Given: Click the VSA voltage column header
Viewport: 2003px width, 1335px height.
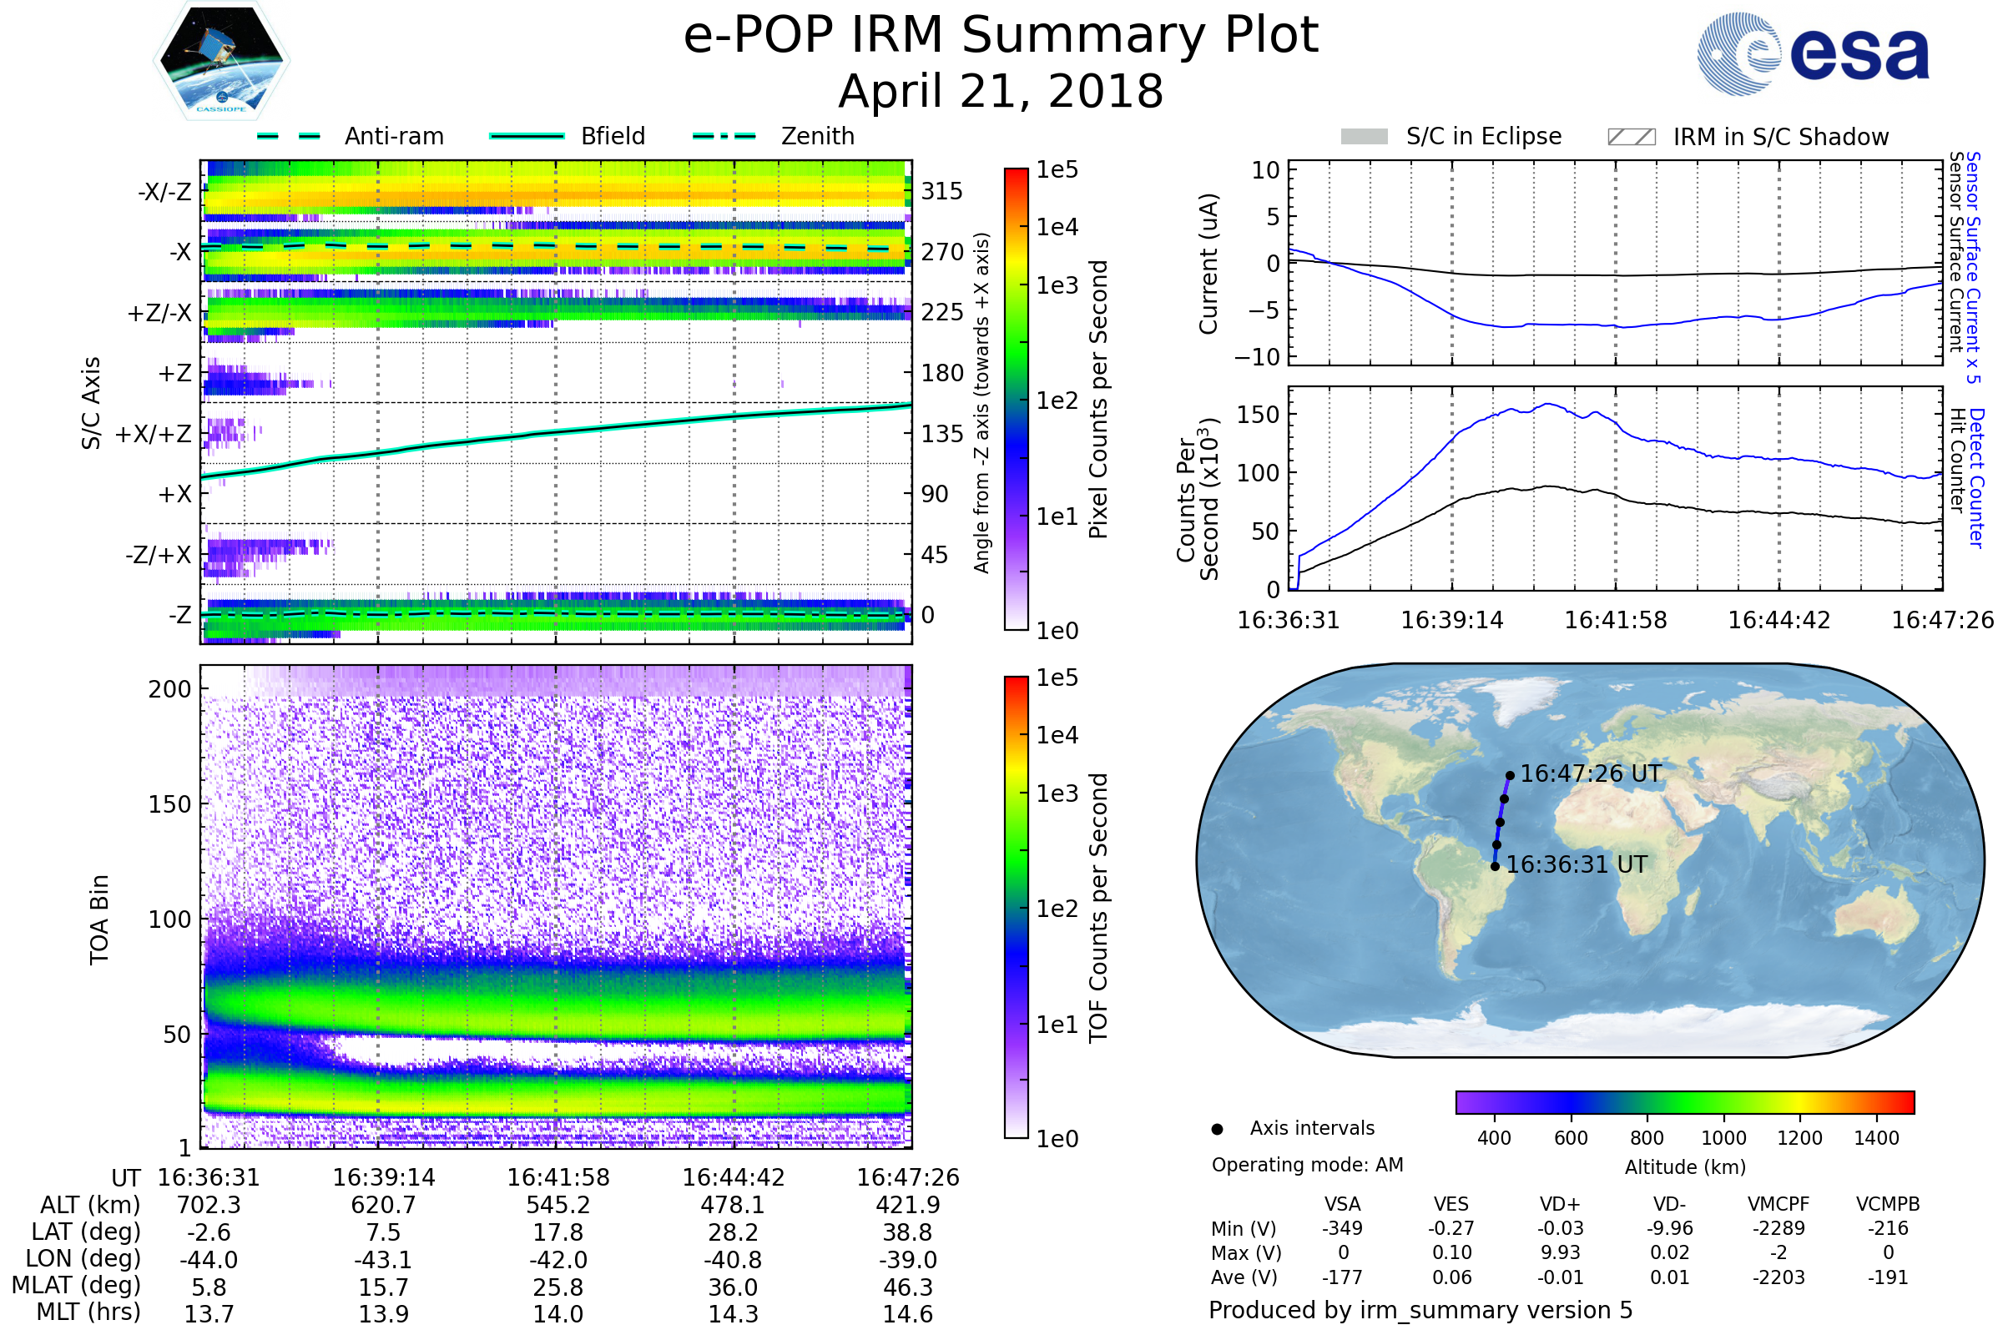Looking at the screenshot, I should tap(1342, 1204).
